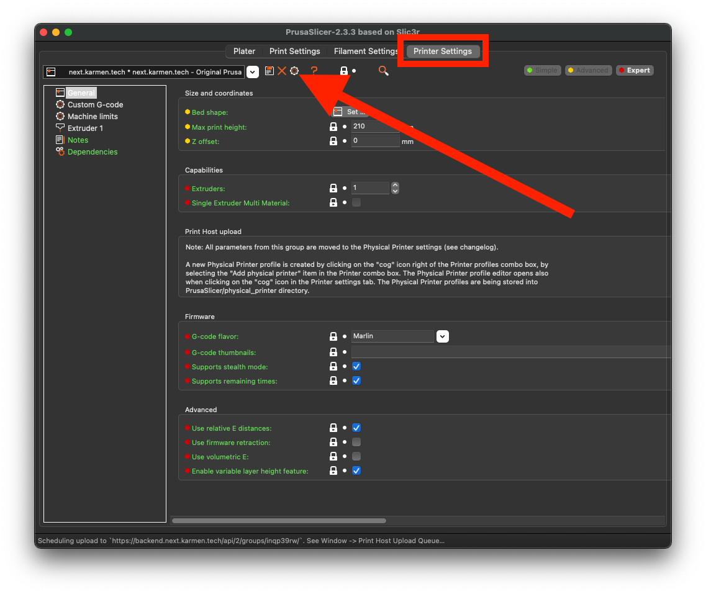The width and height of the screenshot is (706, 594).
Task: Click reset dot next to G-code flavor
Action: (345, 336)
